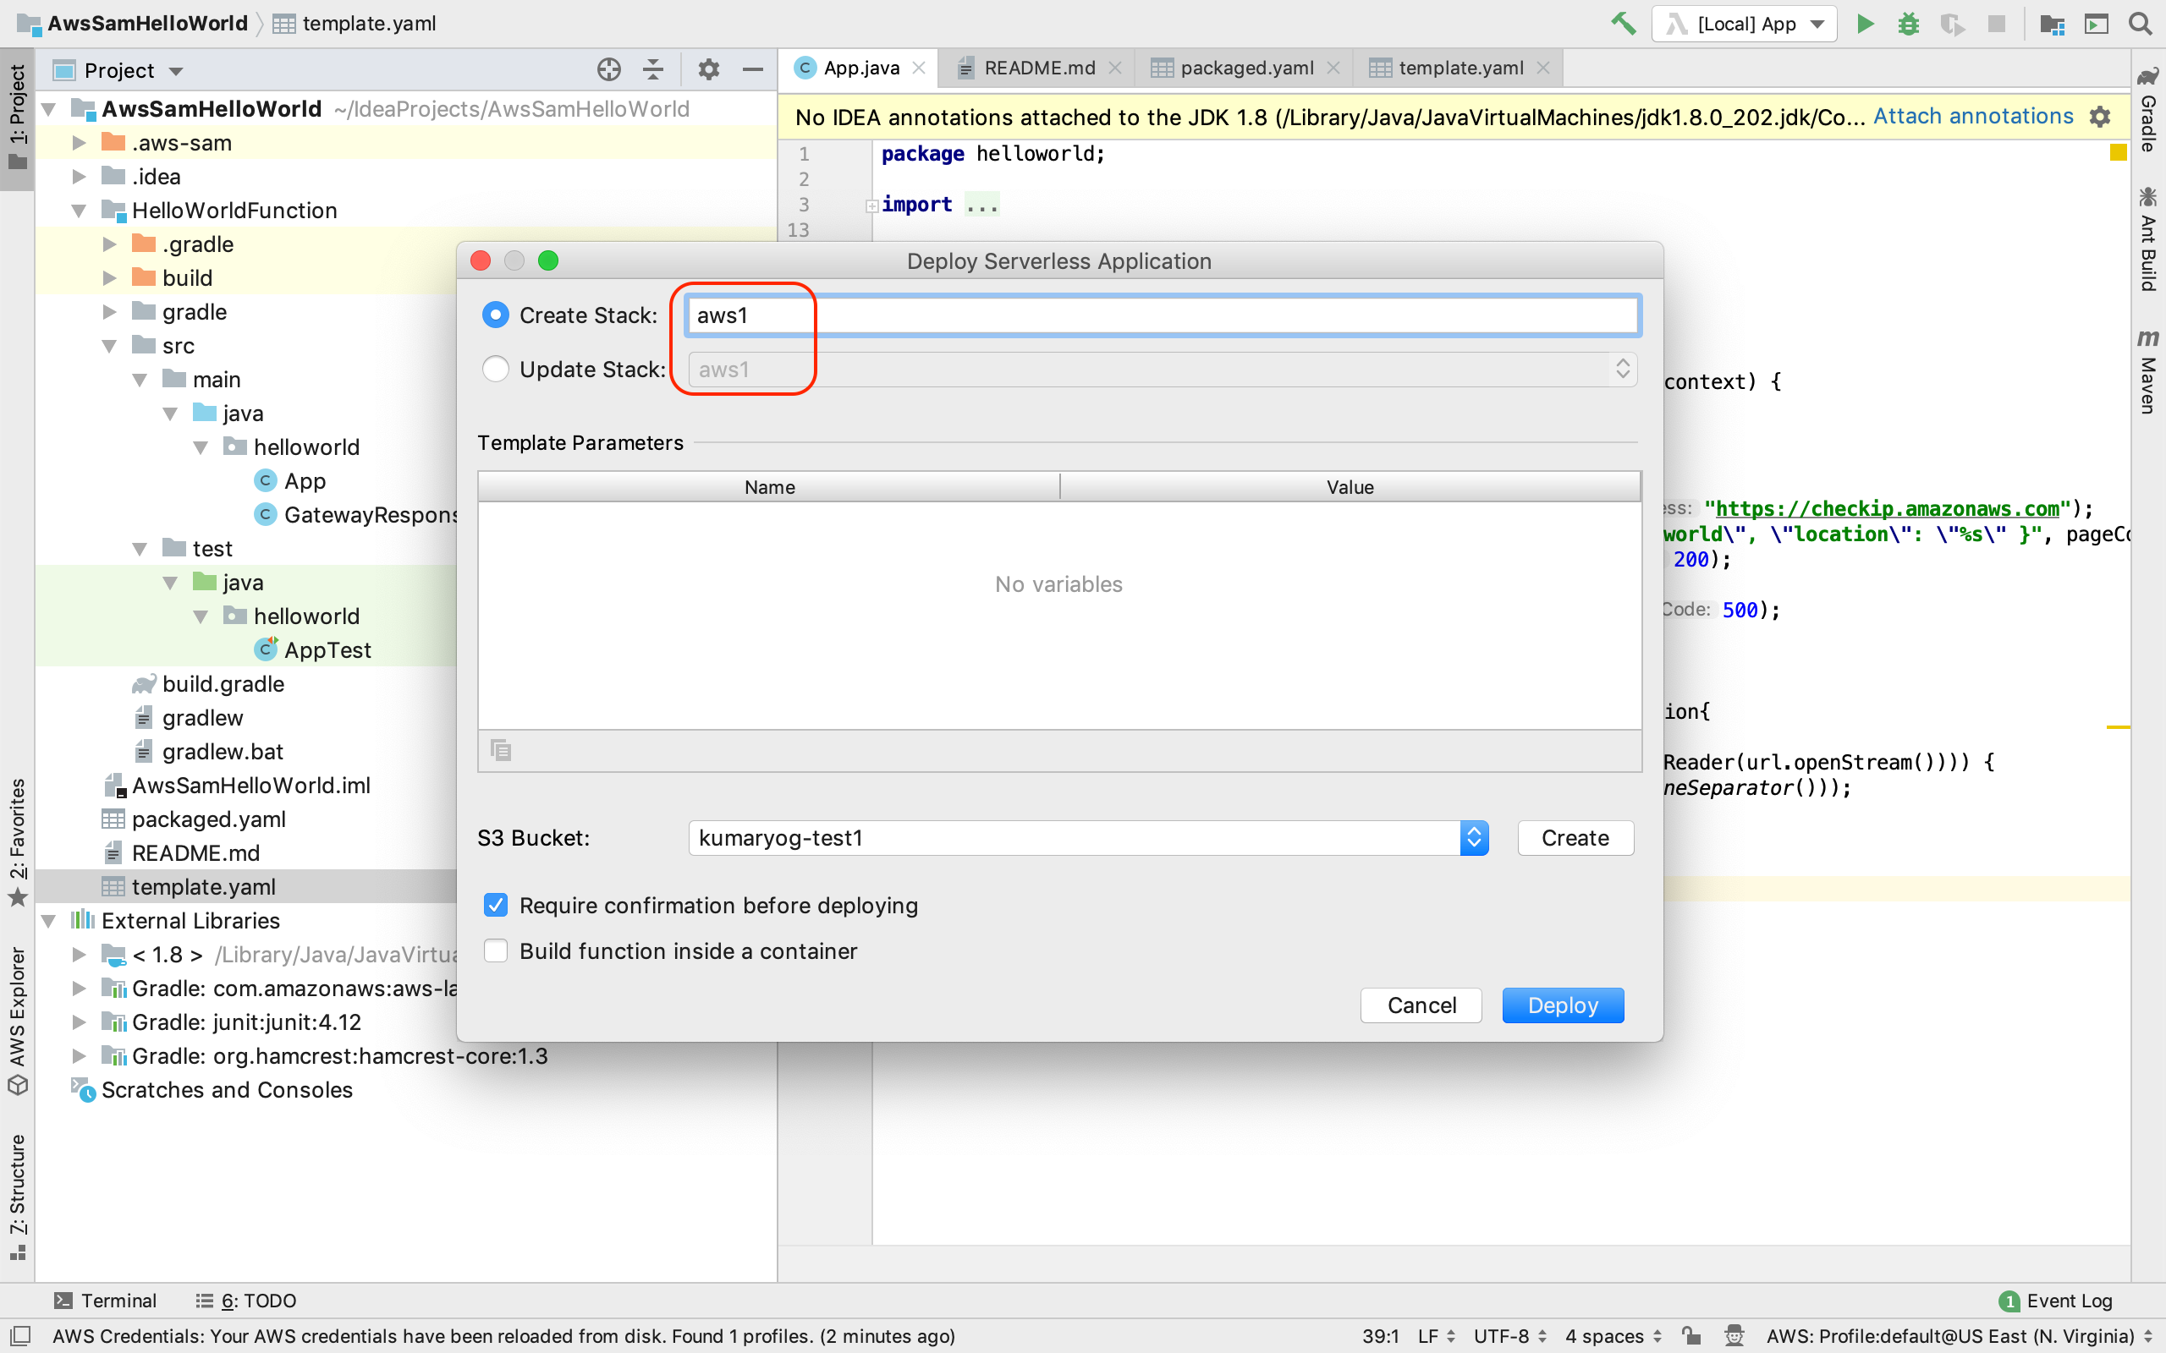Expand the .aws-sam folder
The height and width of the screenshot is (1353, 2166).
click(x=79, y=143)
